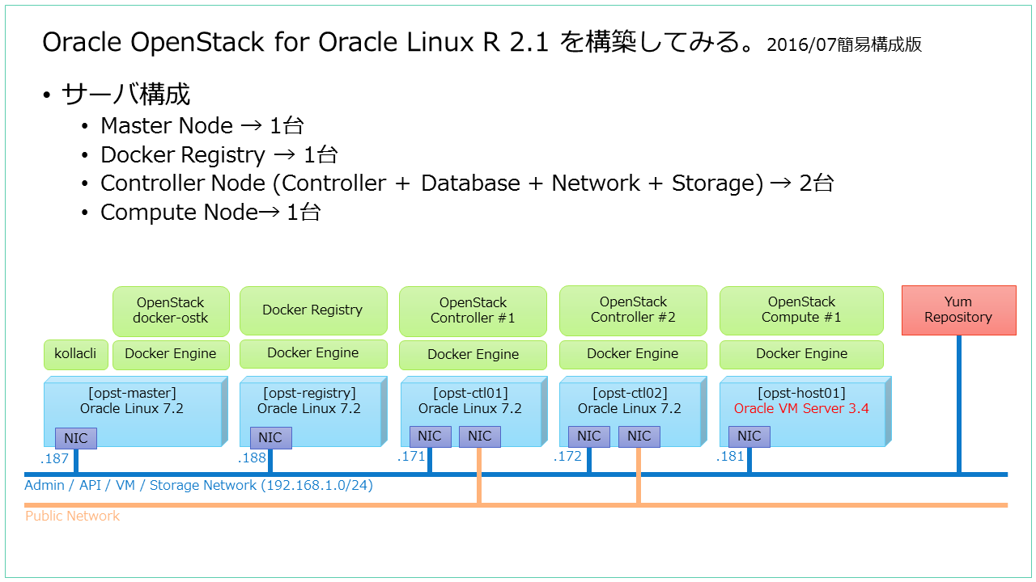Click the blue-connected NIC on opst-ctl01

point(430,436)
